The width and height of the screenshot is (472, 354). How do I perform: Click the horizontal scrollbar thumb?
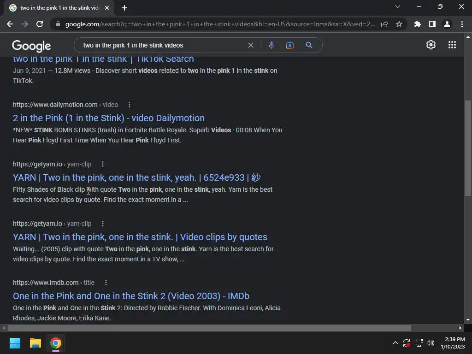(209, 328)
